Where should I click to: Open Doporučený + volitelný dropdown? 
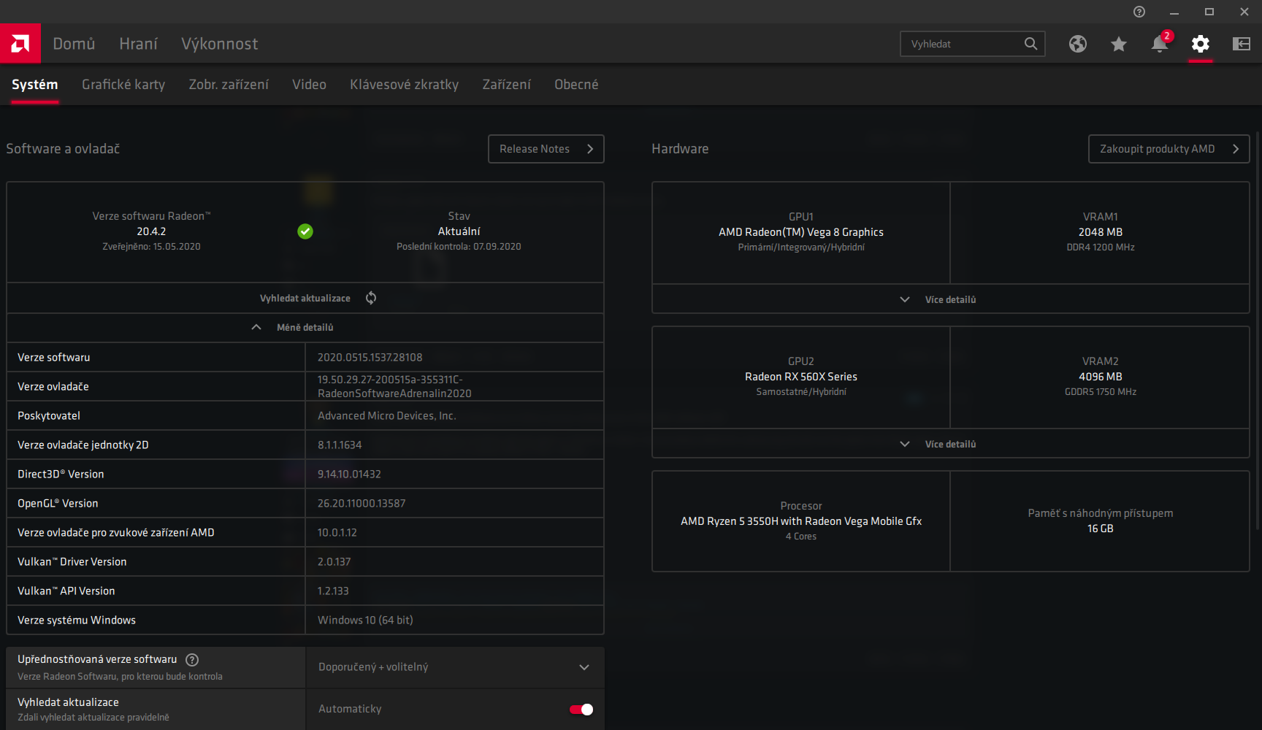(x=455, y=667)
